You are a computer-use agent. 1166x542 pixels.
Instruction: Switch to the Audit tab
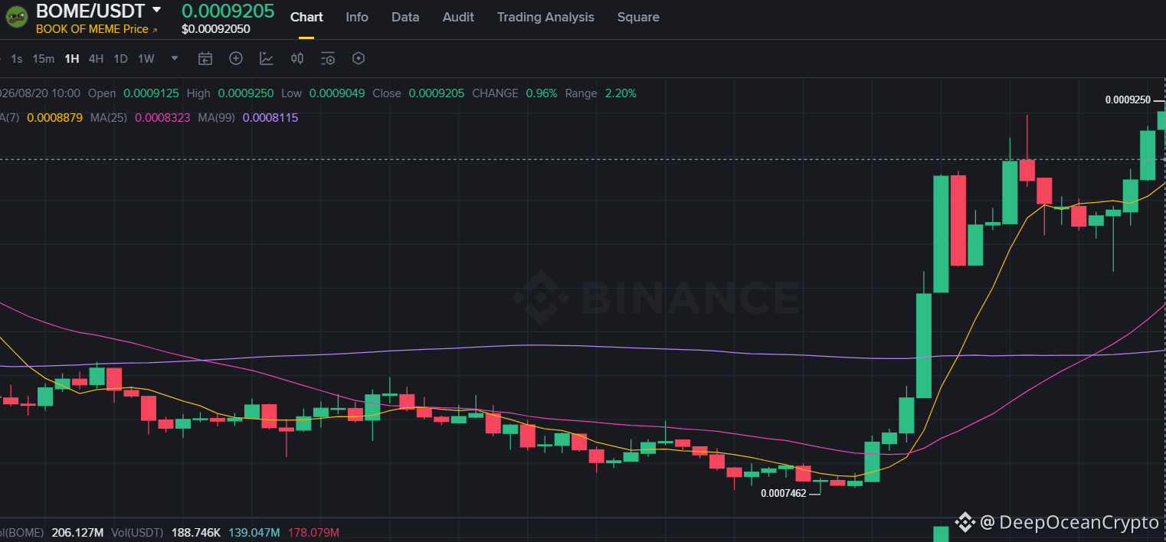(x=458, y=17)
